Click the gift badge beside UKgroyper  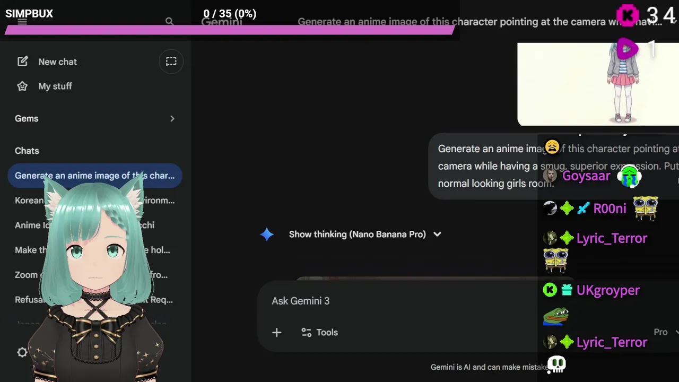(x=567, y=290)
